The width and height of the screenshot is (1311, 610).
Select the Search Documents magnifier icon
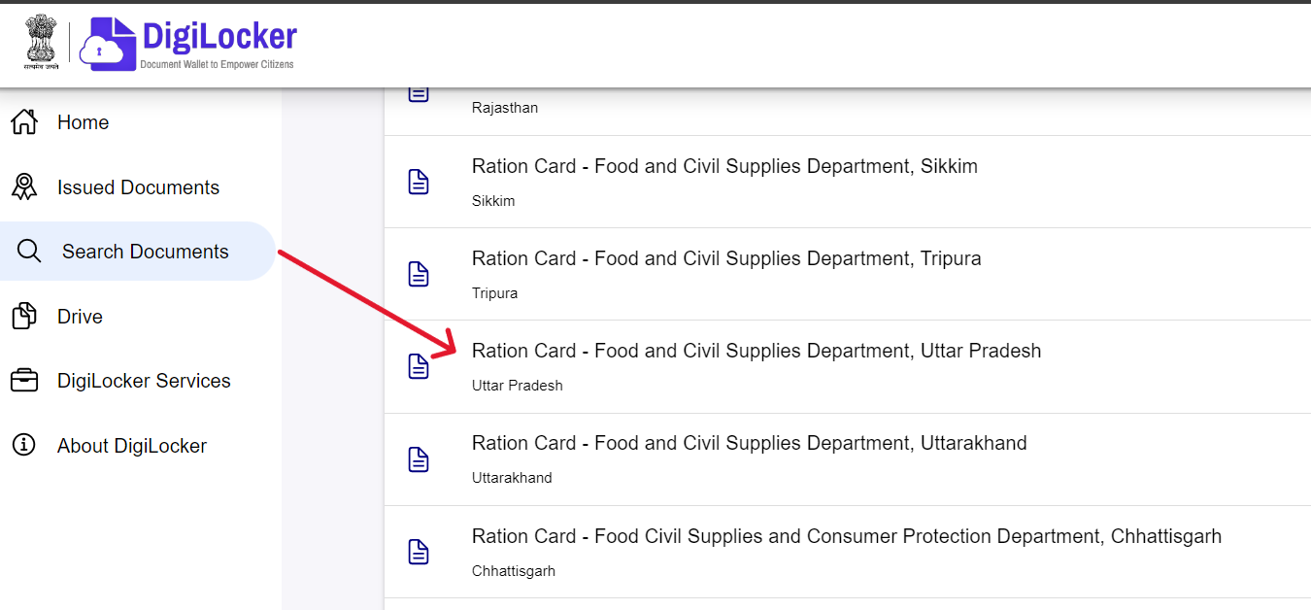(29, 251)
